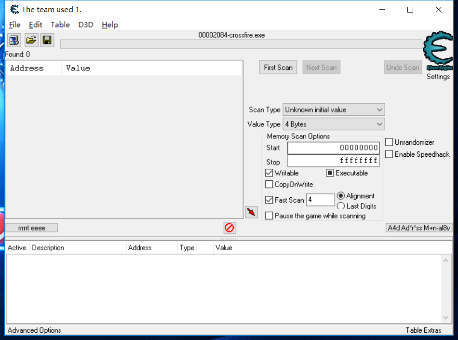Click the address table scrollbar up arrow
458x340 pixels.
point(445,260)
